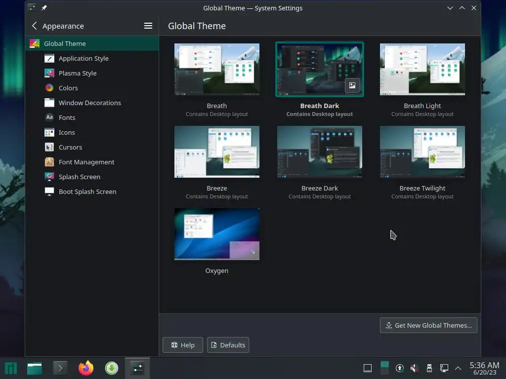Open the removable devices tray icon
This screenshot has width=506, height=379.
pos(429,368)
